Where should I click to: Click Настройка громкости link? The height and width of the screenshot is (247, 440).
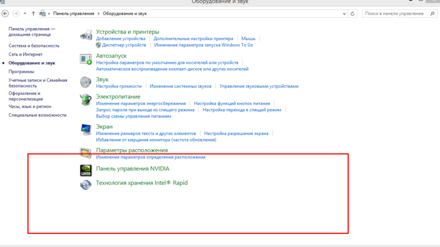coord(119,86)
